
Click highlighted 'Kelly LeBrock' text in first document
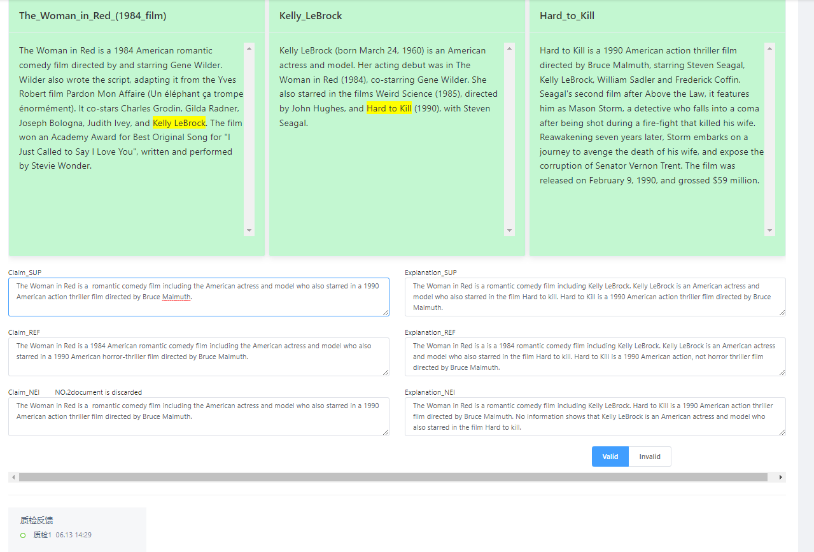[179, 123]
